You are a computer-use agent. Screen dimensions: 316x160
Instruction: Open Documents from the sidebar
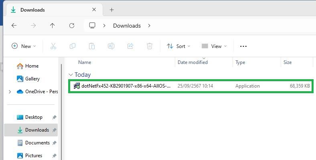coord(37,143)
